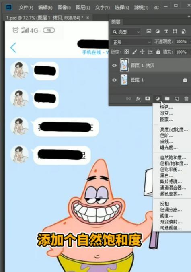This screenshot has width=191, height=272.
Task: Choose 通道混合器... adjustment
Action: point(173,188)
